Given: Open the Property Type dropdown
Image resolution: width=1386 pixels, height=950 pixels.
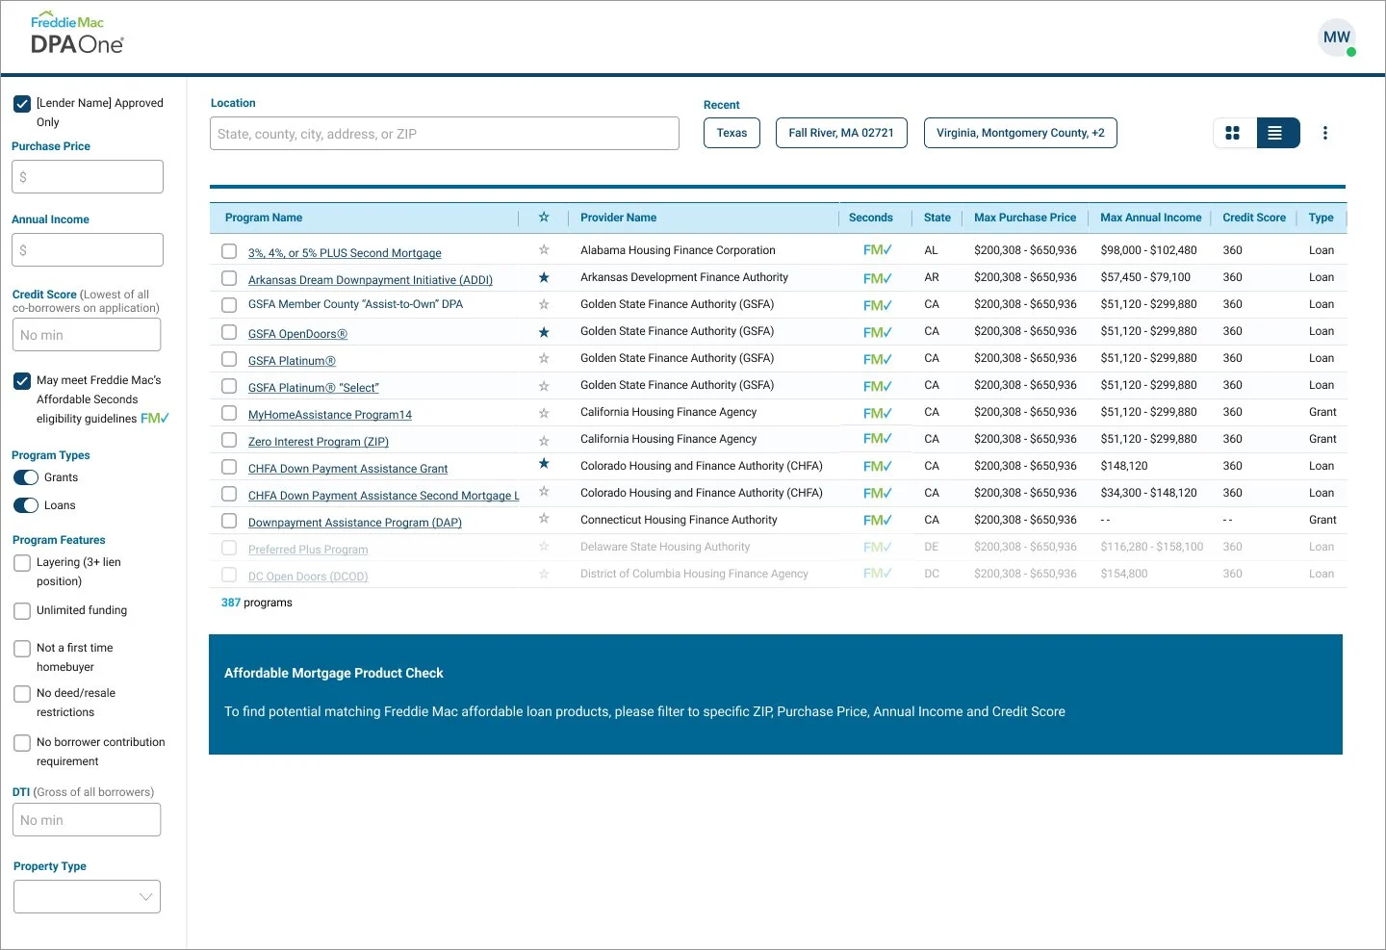Looking at the screenshot, I should pyautogui.click(x=87, y=896).
